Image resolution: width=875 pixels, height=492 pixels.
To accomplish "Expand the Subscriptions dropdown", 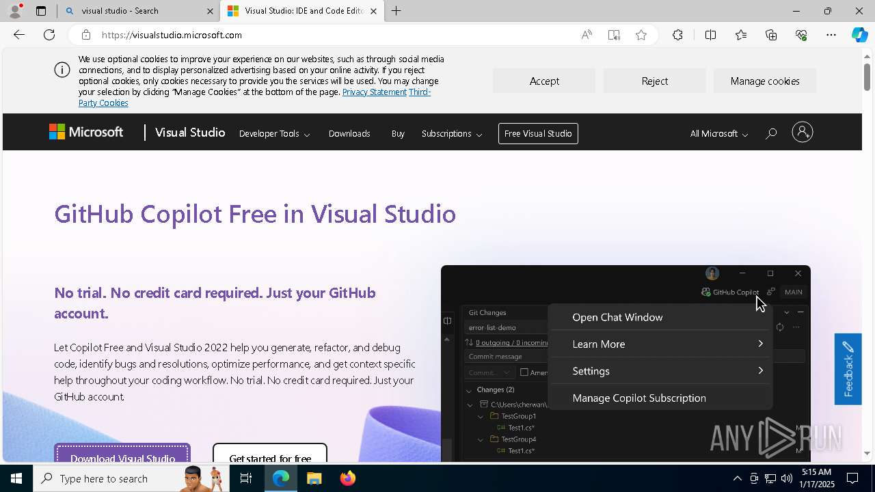I will click(451, 133).
